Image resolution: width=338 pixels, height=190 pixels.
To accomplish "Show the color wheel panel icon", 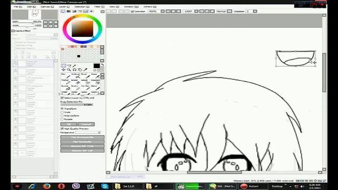I will pos(63,11).
